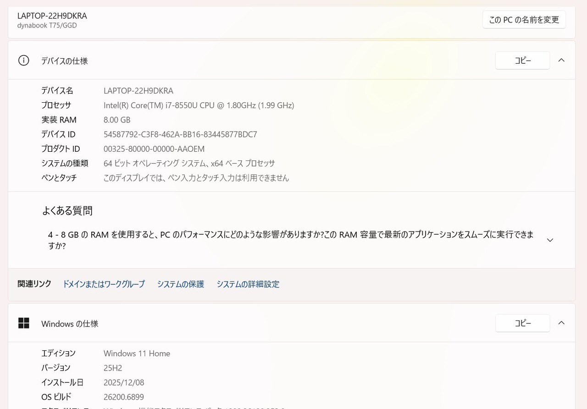587x409 pixels.
Task: Select the デバイス名 value LAPTOP-22H9DKRA
Action: [x=138, y=91]
